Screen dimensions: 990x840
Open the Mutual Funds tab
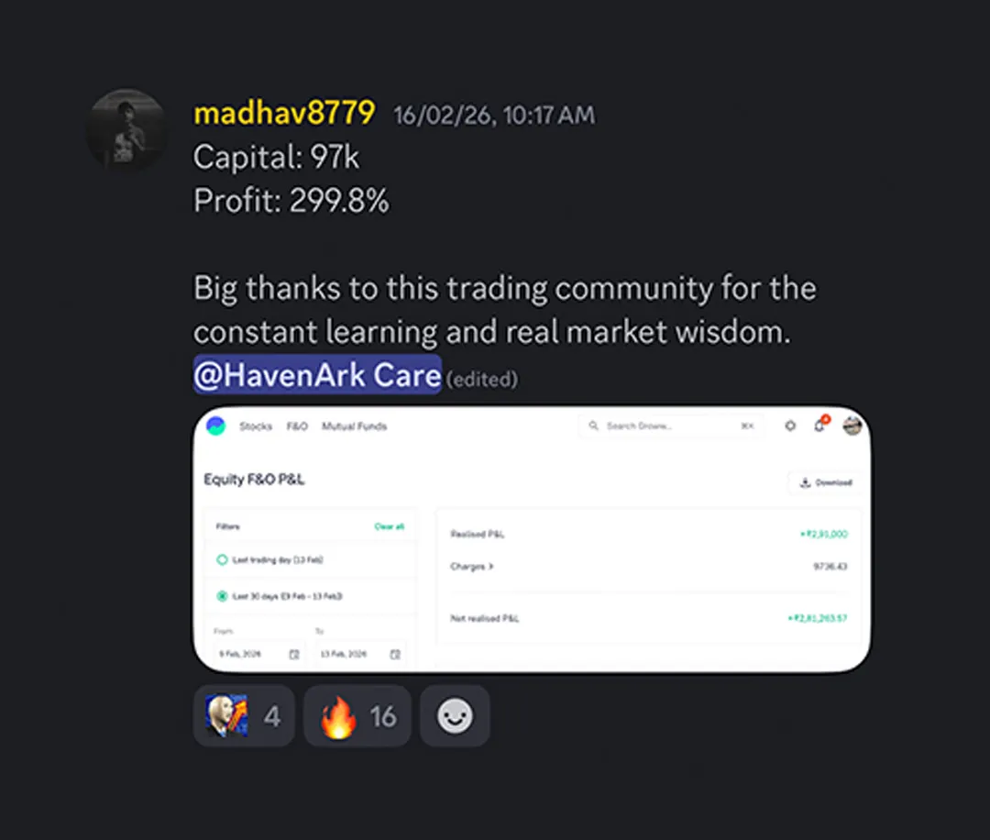pyautogui.click(x=354, y=426)
